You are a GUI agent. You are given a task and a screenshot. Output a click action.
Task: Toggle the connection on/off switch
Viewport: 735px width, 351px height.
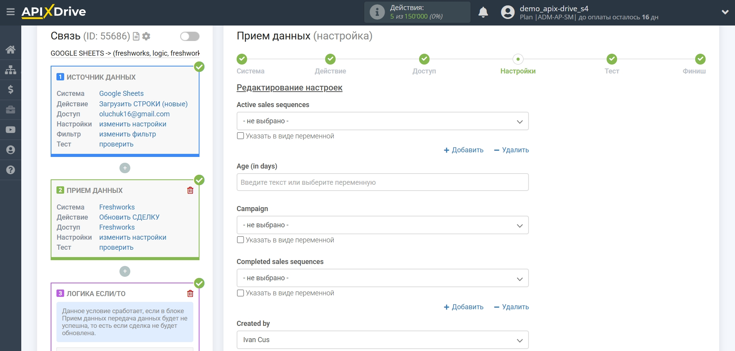pyautogui.click(x=189, y=36)
